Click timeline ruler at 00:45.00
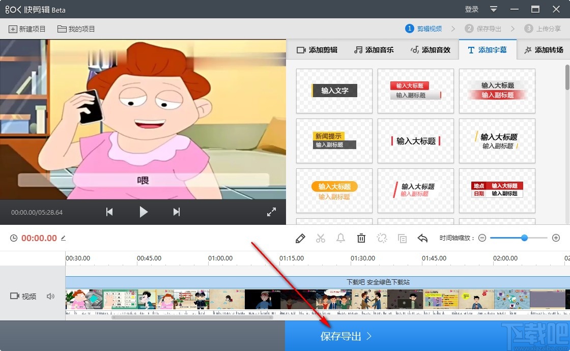Viewport: 570px width, 351px height. [149, 258]
